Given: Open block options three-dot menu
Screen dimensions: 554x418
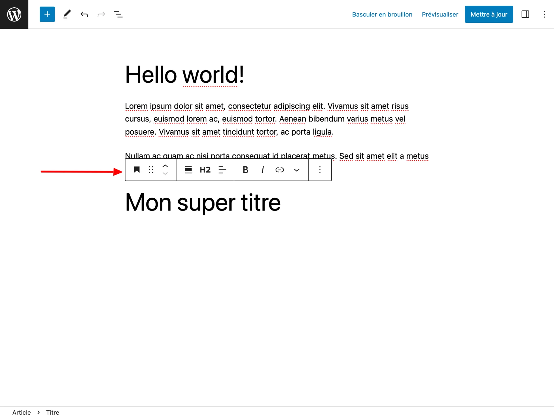Looking at the screenshot, I should [320, 170].
